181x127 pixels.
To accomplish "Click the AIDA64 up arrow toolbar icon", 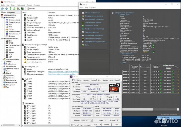I will click(x=11, y=9).
